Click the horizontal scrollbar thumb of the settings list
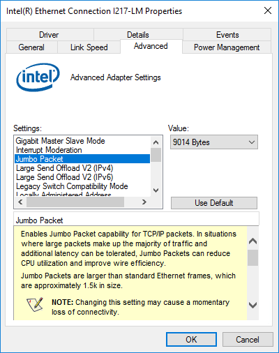Image resolution: width=279 pixels, height=353 pixels. click(x=75, y=202)
